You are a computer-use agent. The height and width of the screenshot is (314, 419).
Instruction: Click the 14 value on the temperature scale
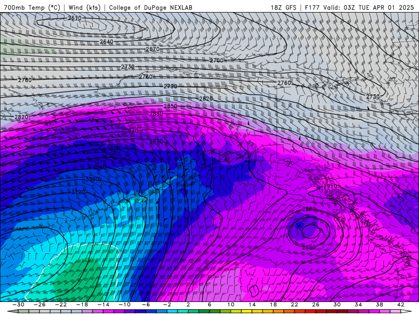point(252,305)
